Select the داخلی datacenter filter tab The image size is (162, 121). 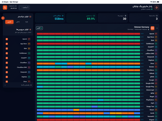[x=18, y=22]
